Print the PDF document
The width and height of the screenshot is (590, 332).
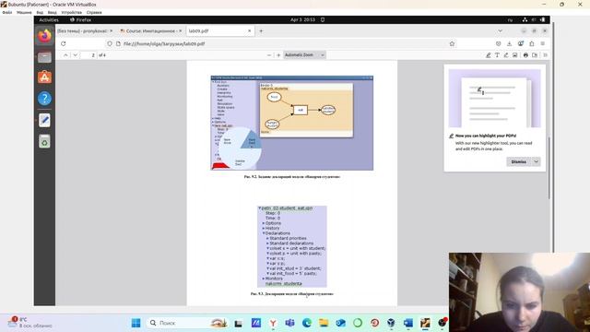(525, 55)
